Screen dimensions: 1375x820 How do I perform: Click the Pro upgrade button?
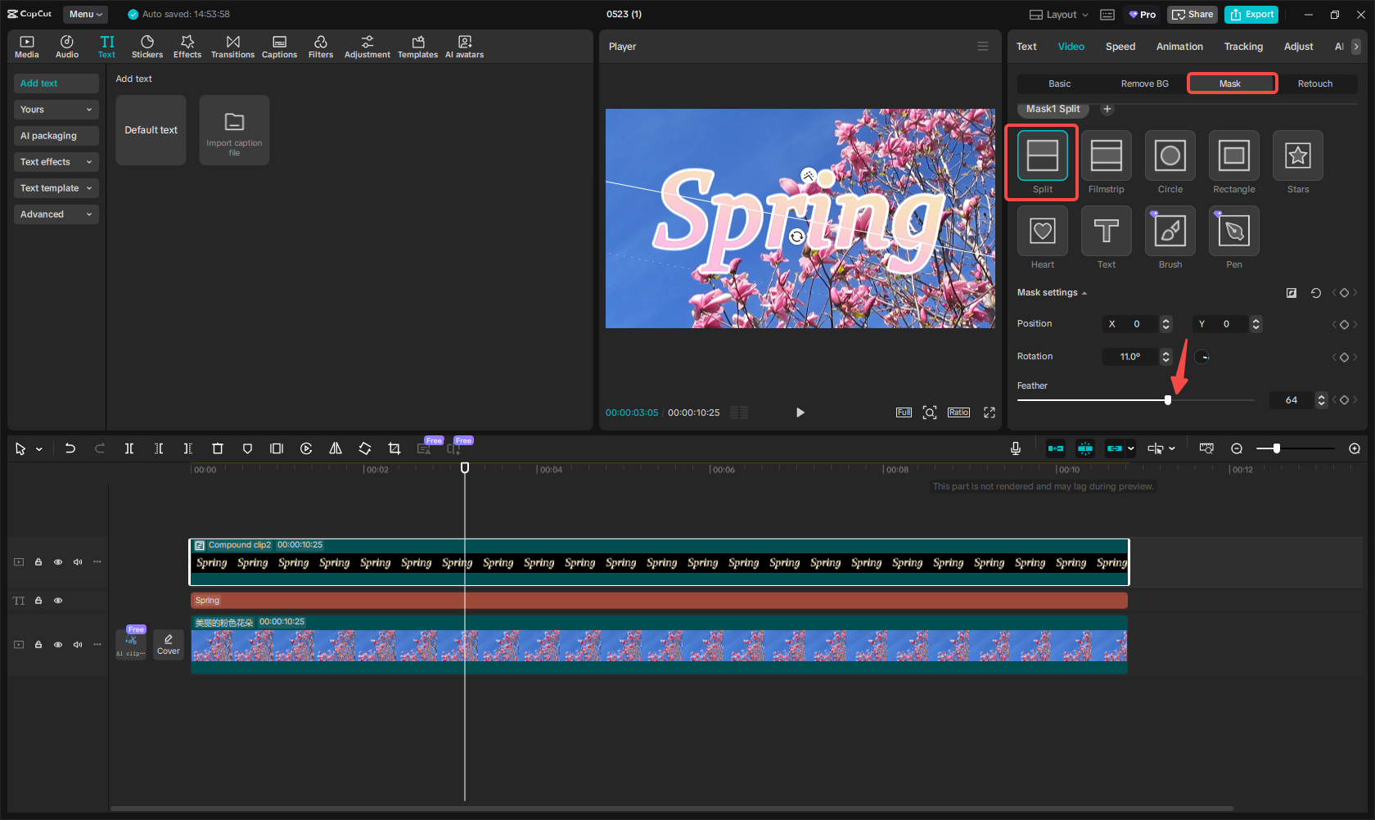point(1142,15)
